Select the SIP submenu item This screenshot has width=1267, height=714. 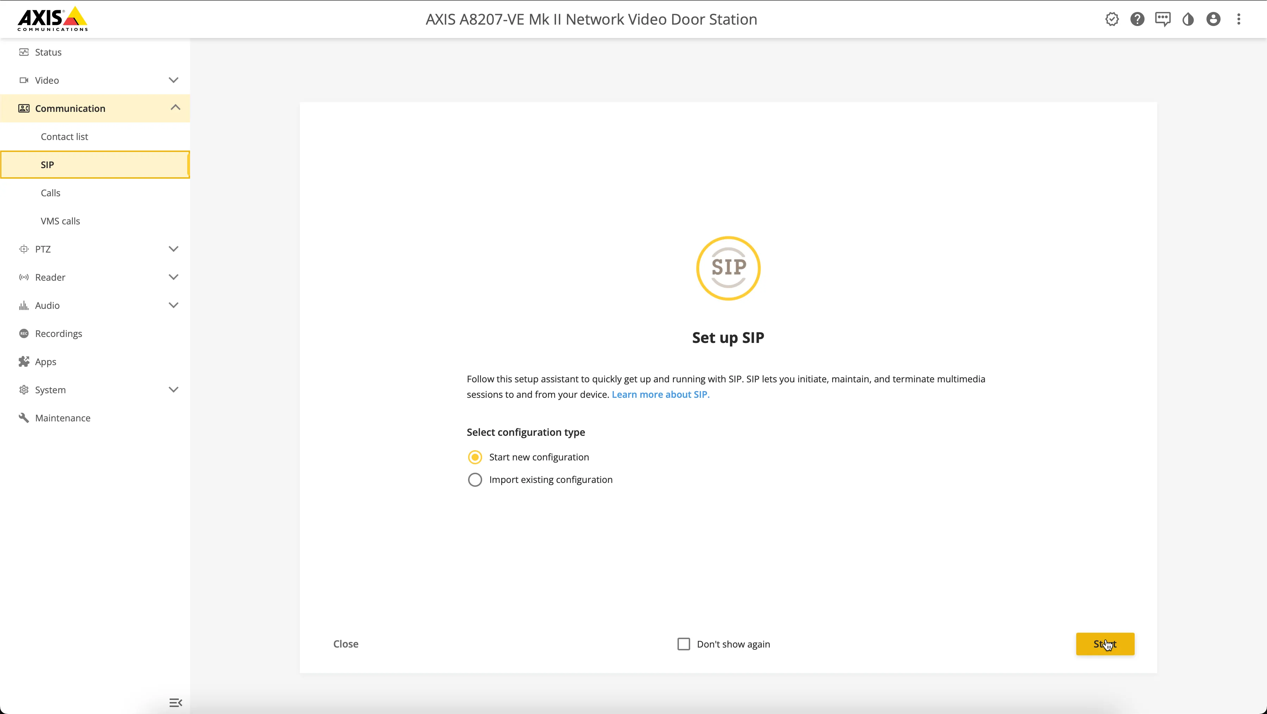coord(95,165)
